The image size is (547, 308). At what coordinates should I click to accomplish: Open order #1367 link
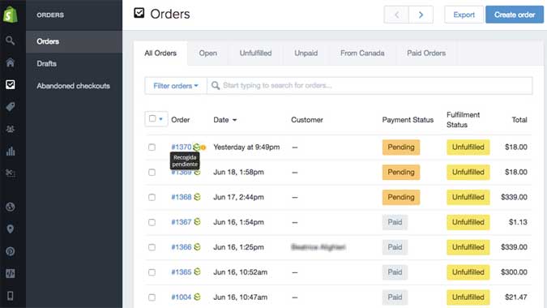[x=182, y=222]
